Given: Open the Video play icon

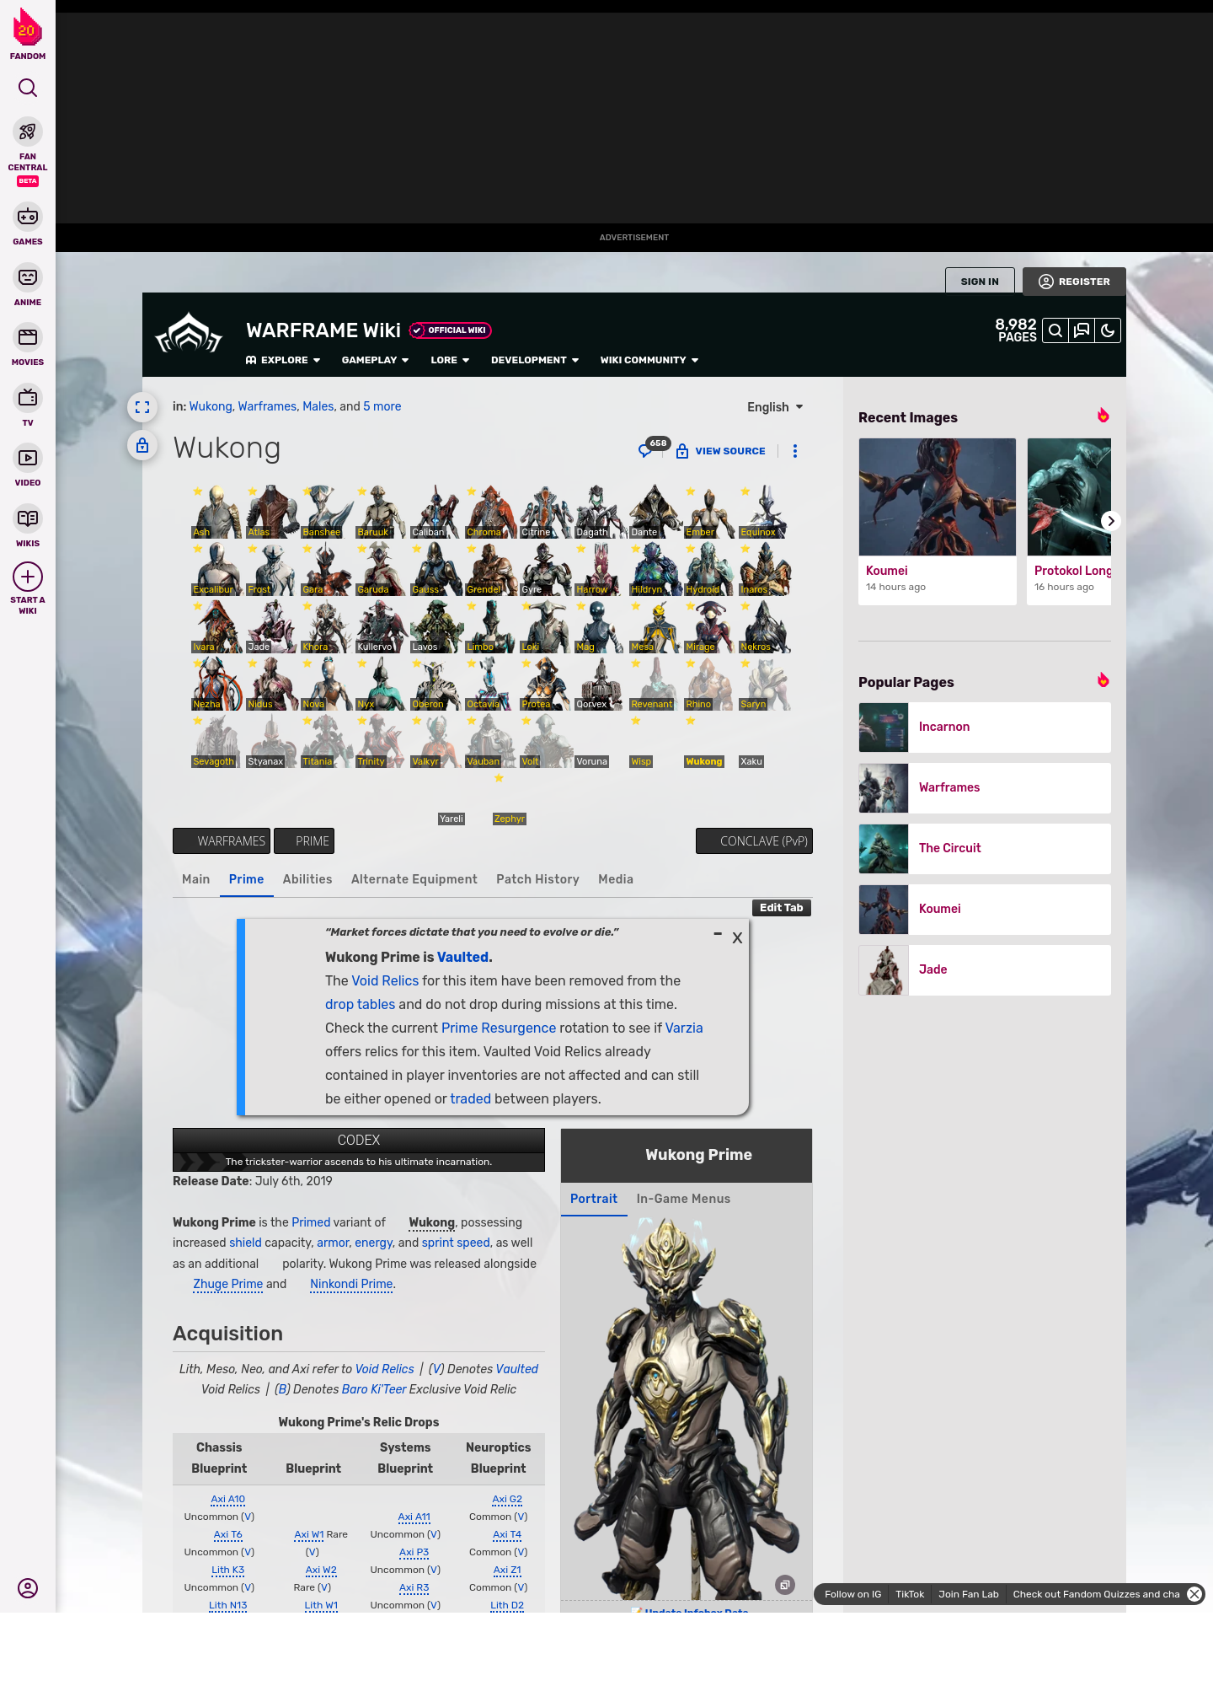Looking at the screenshot, I should 28,458.
